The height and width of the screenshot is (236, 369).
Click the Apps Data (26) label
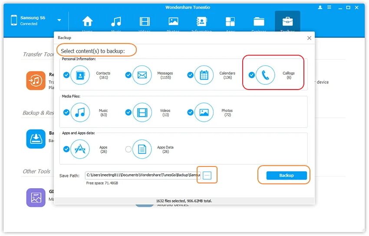[x=165, y=150]
